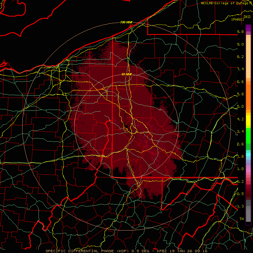253x253 pixels.
Task: Click the '8.2' color scale value
Action: coord(240,57)
